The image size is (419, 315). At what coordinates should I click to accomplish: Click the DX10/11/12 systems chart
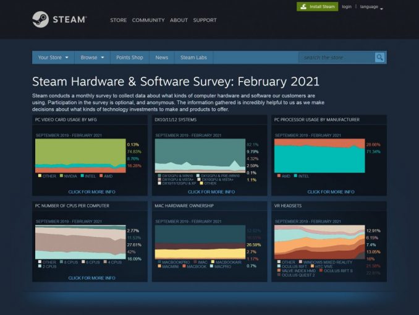click(x=200, y=156)
